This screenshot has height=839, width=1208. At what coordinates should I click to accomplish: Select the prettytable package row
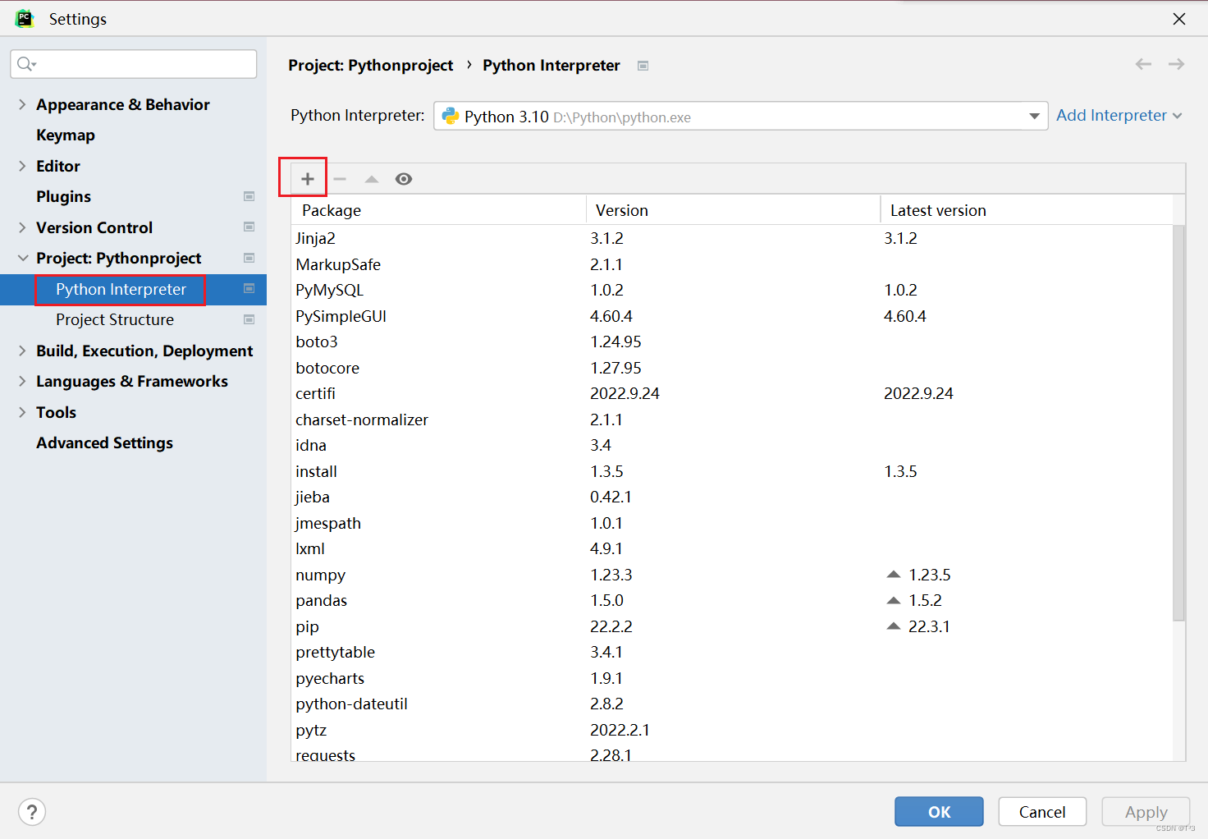(732, 652)
